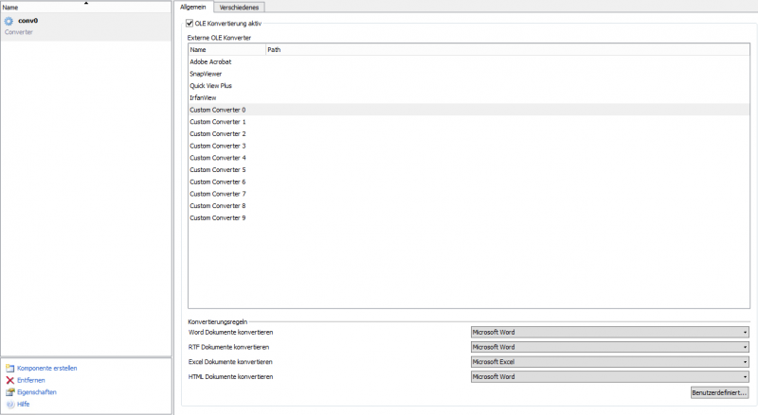Click the red Entfernen X icon

(x=10, y=380)
